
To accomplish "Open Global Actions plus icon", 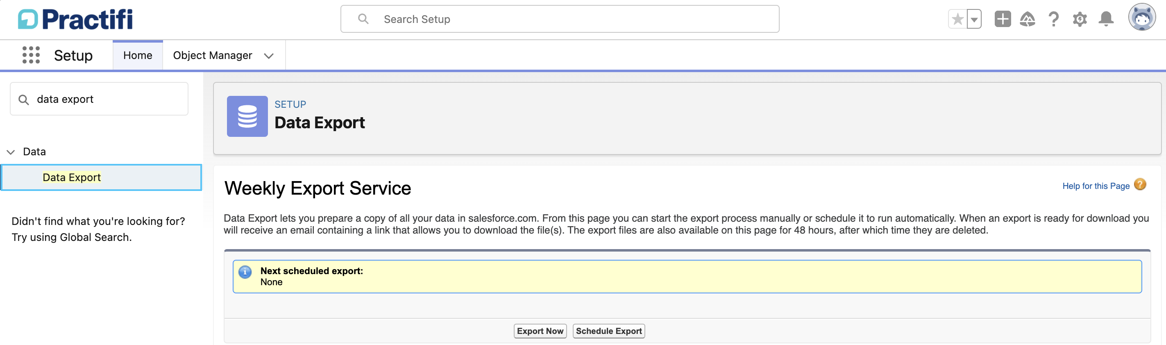I will click(x=1002, y=19).
